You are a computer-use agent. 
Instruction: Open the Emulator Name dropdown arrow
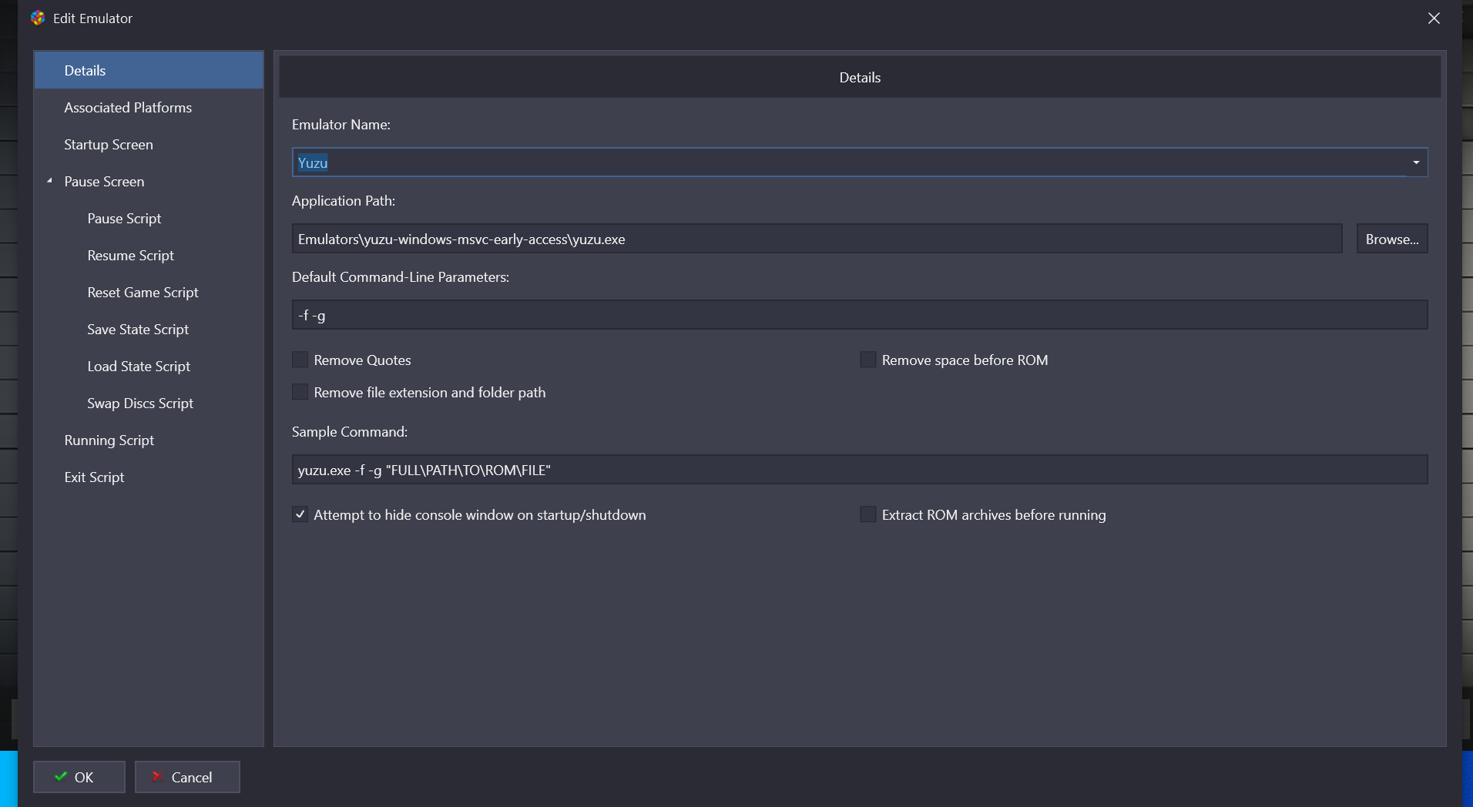[x=1416, y=162]
